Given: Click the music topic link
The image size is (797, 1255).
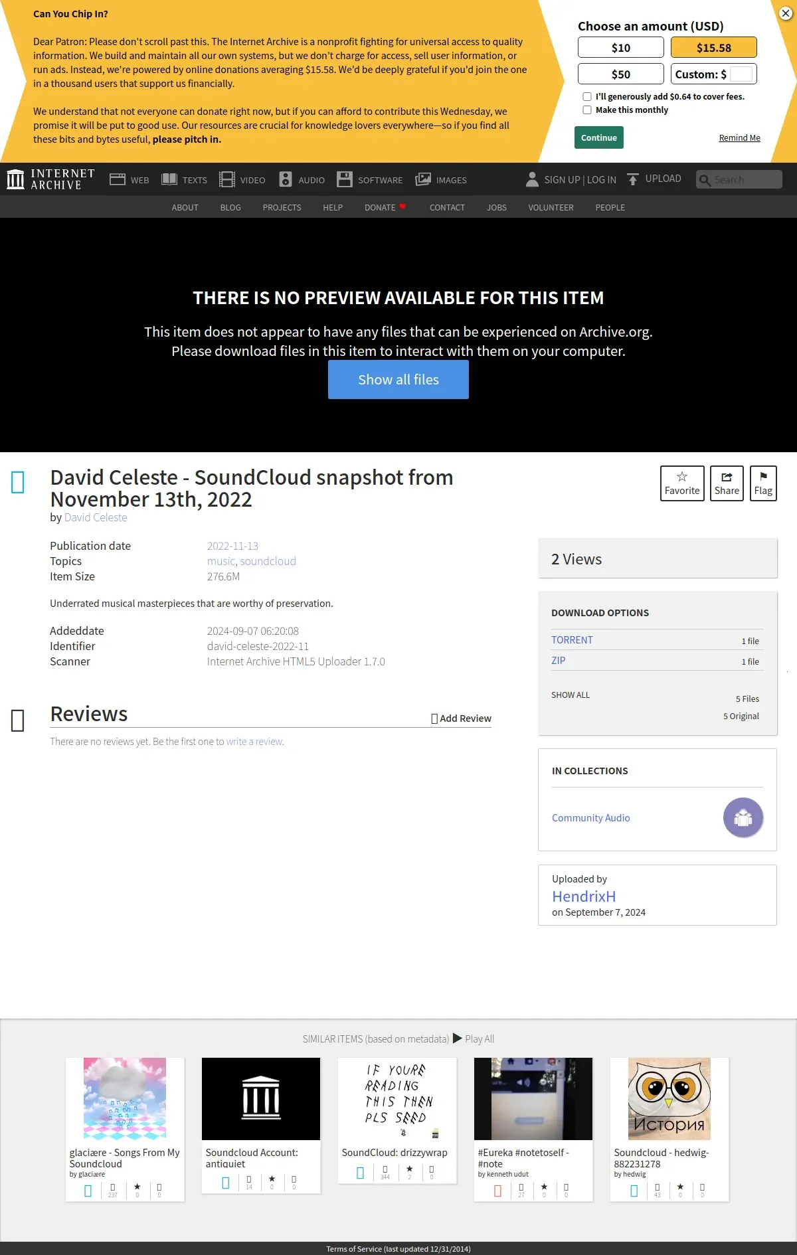Looking at the screenshot, I should (221, 561).
